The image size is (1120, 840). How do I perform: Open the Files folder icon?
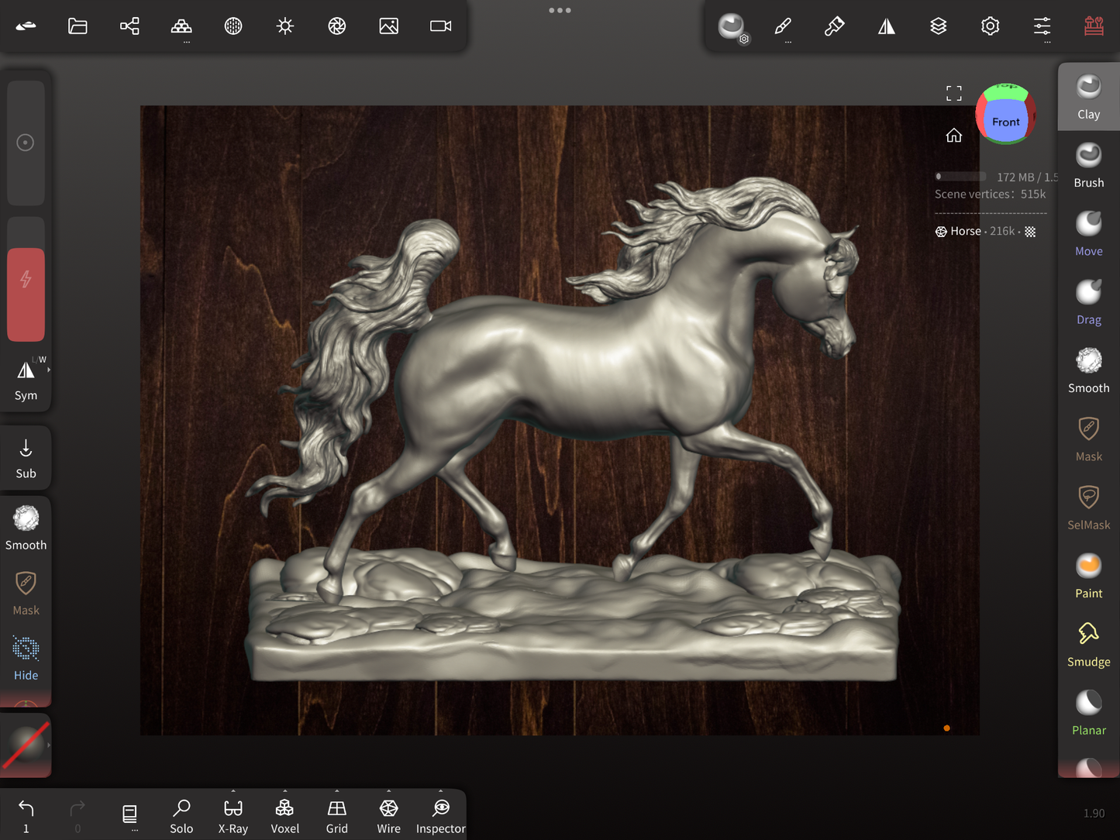(x=78, y=26)
